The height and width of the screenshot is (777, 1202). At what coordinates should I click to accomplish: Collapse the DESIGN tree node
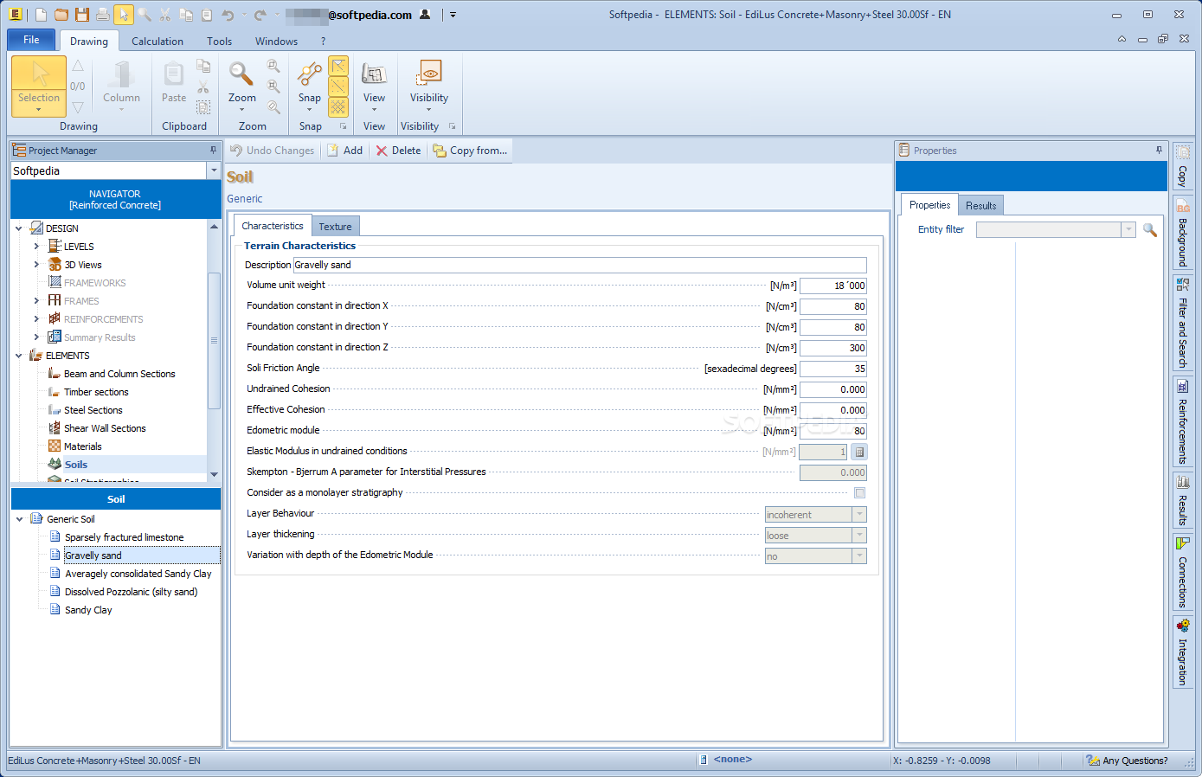point(19,228)
